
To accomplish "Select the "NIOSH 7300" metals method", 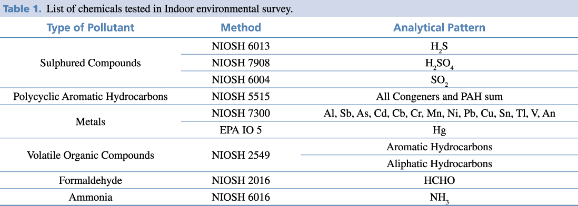I will pos(241,114).
